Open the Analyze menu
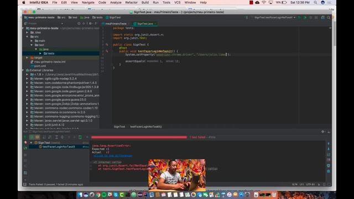Image resolution: width=354 pixels, height=199 pixels. [116, 2]
